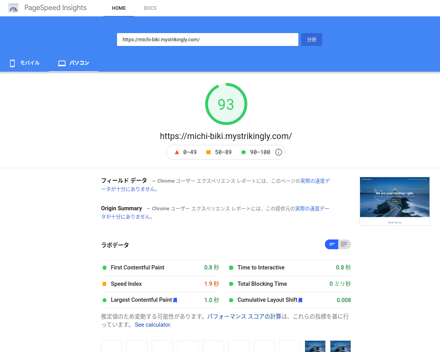Click the mobile phone icon

pos(12,63)
